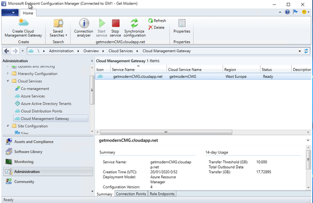Select getmodernCMG.cloudapp.net row

(x=203, y=76)
